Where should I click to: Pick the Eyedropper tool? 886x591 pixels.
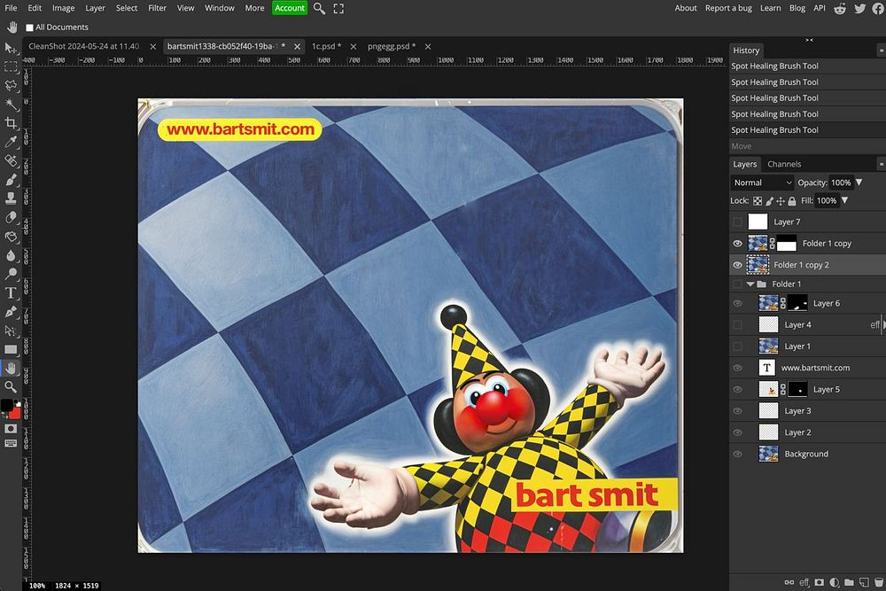click(11, 142)
